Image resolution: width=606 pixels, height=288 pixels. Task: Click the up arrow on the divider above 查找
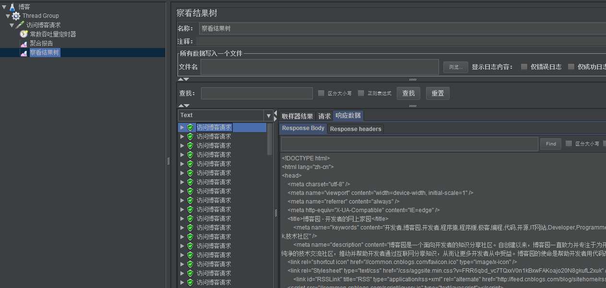point(181,79)
